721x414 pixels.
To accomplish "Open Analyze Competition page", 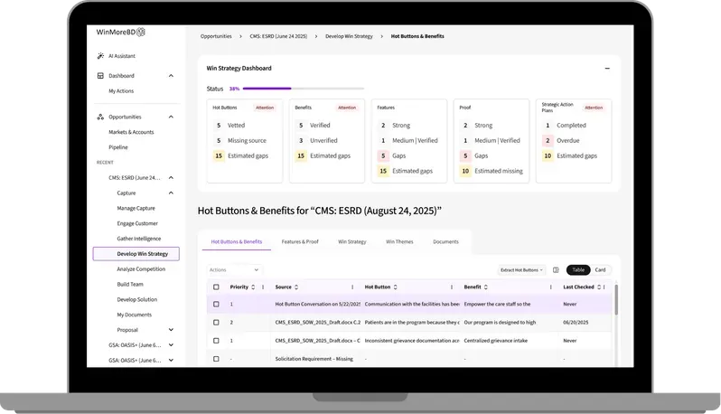I will pyautogui.click(x=141, y=269).
